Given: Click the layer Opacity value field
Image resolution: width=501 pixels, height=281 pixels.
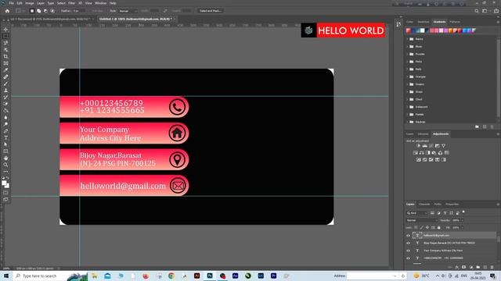Looking at the screenshot, I should [456, 220].
